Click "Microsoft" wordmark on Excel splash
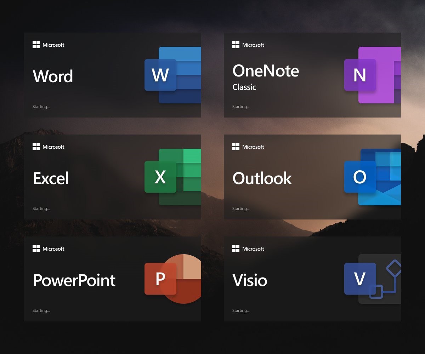Viewport: 425px width, 354px height. click(53, 147)
